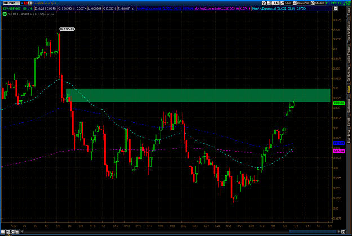Open the Live News side tab
Screen dimensions: 352x236
tap(349, 137)
